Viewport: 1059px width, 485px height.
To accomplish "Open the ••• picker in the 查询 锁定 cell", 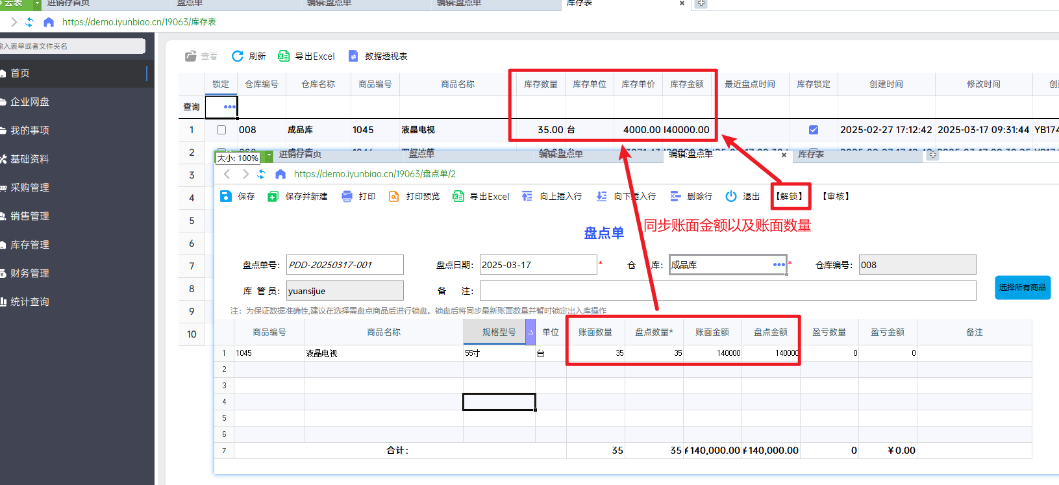I will (x=230, y=107).
